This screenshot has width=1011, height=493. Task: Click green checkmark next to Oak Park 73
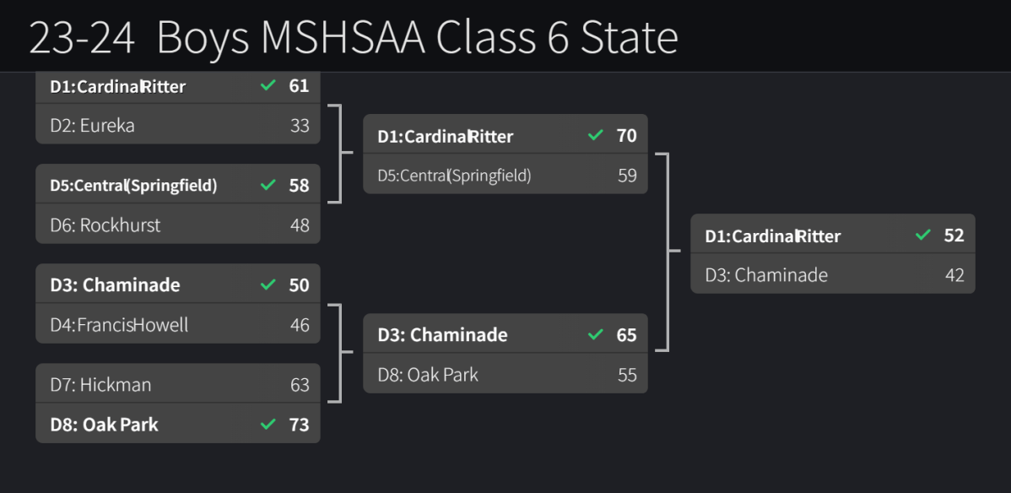point(268,424)
